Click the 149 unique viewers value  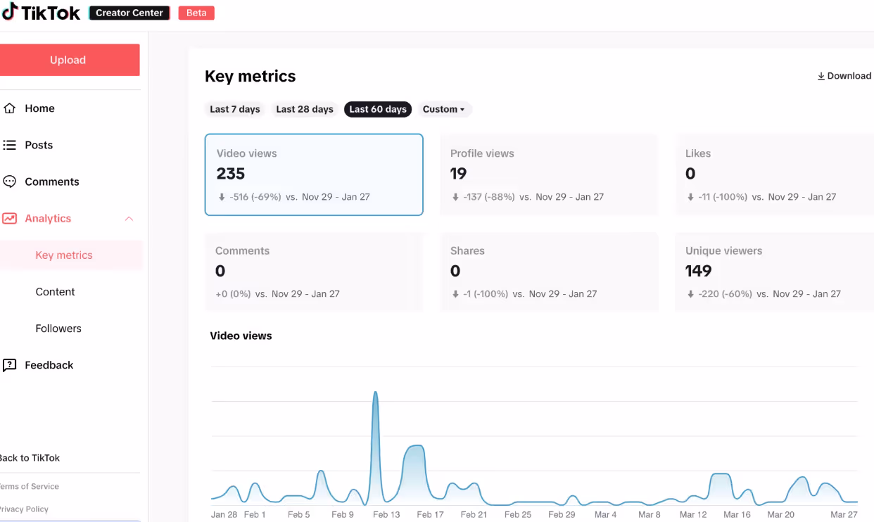click(x=699, y=271)
